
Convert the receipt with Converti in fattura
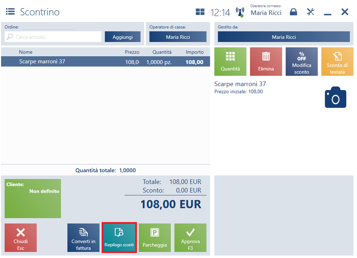pyautogui.click(x=83, y=238)
